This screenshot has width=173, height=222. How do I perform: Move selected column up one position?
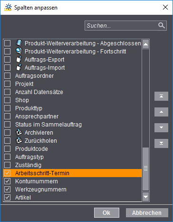(x=161, y=112)
